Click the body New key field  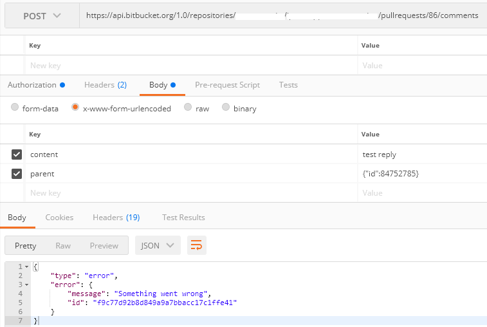[191, 192]
